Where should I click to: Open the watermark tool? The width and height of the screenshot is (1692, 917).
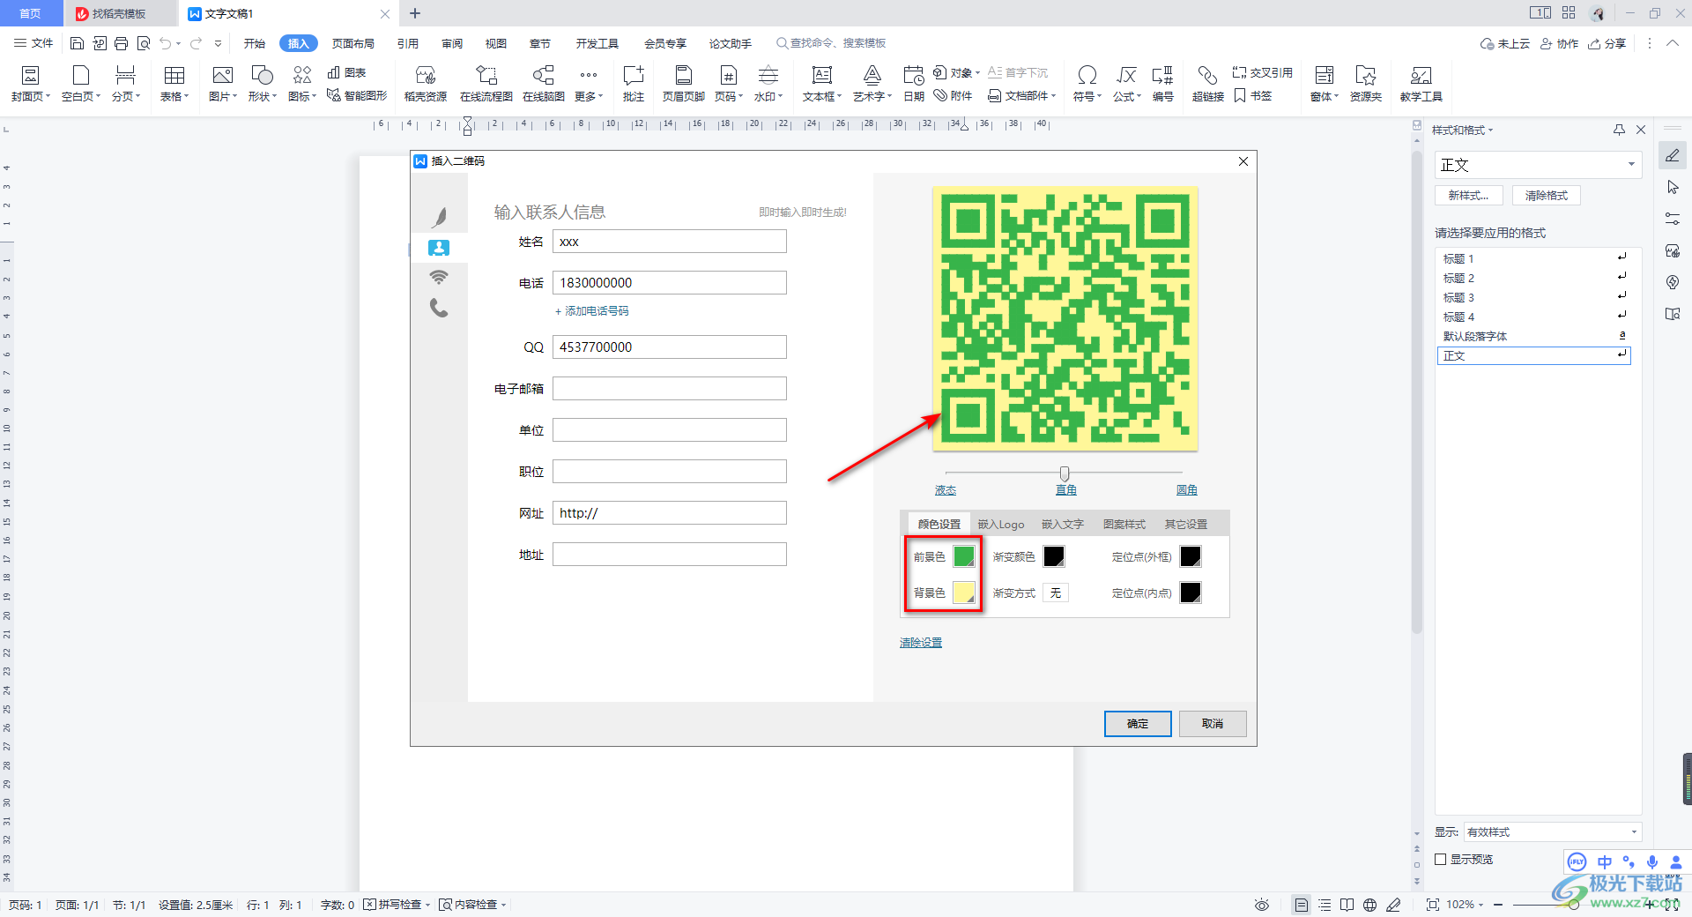point(768,84)
